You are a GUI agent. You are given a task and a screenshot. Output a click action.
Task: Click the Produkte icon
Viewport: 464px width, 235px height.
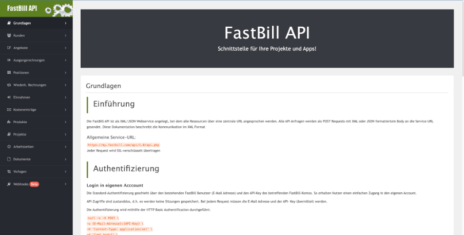pyautogui.click(x=9, y=122)
